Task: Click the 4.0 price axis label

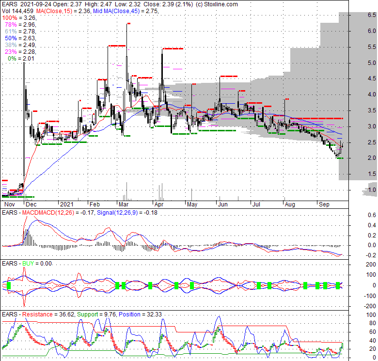Action: tap(372, 94)
